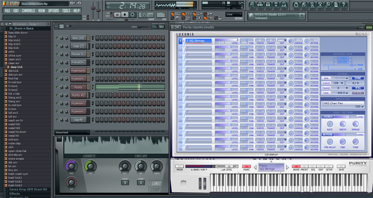This screenshot has width=373, height=198.
Task: Click the swing slider in channel rack
Action: click(143, 26)
